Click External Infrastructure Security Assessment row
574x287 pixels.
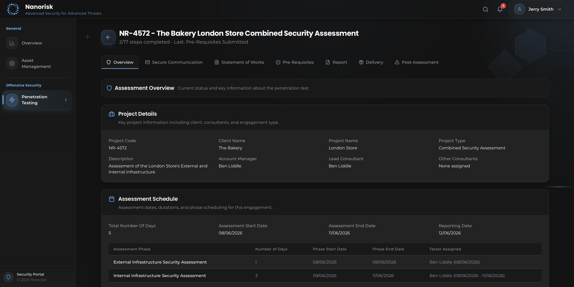pos(160,262)
